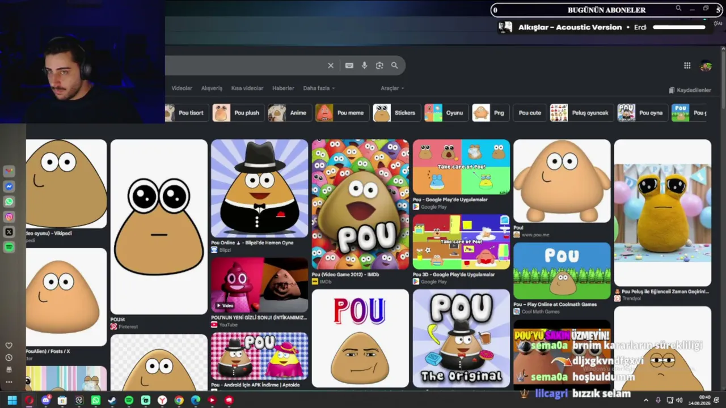Image resolution: width=726 pixels, height=408 pixels.
Task: Switch to the Alışveriş tab
Action: click(212, 88)
